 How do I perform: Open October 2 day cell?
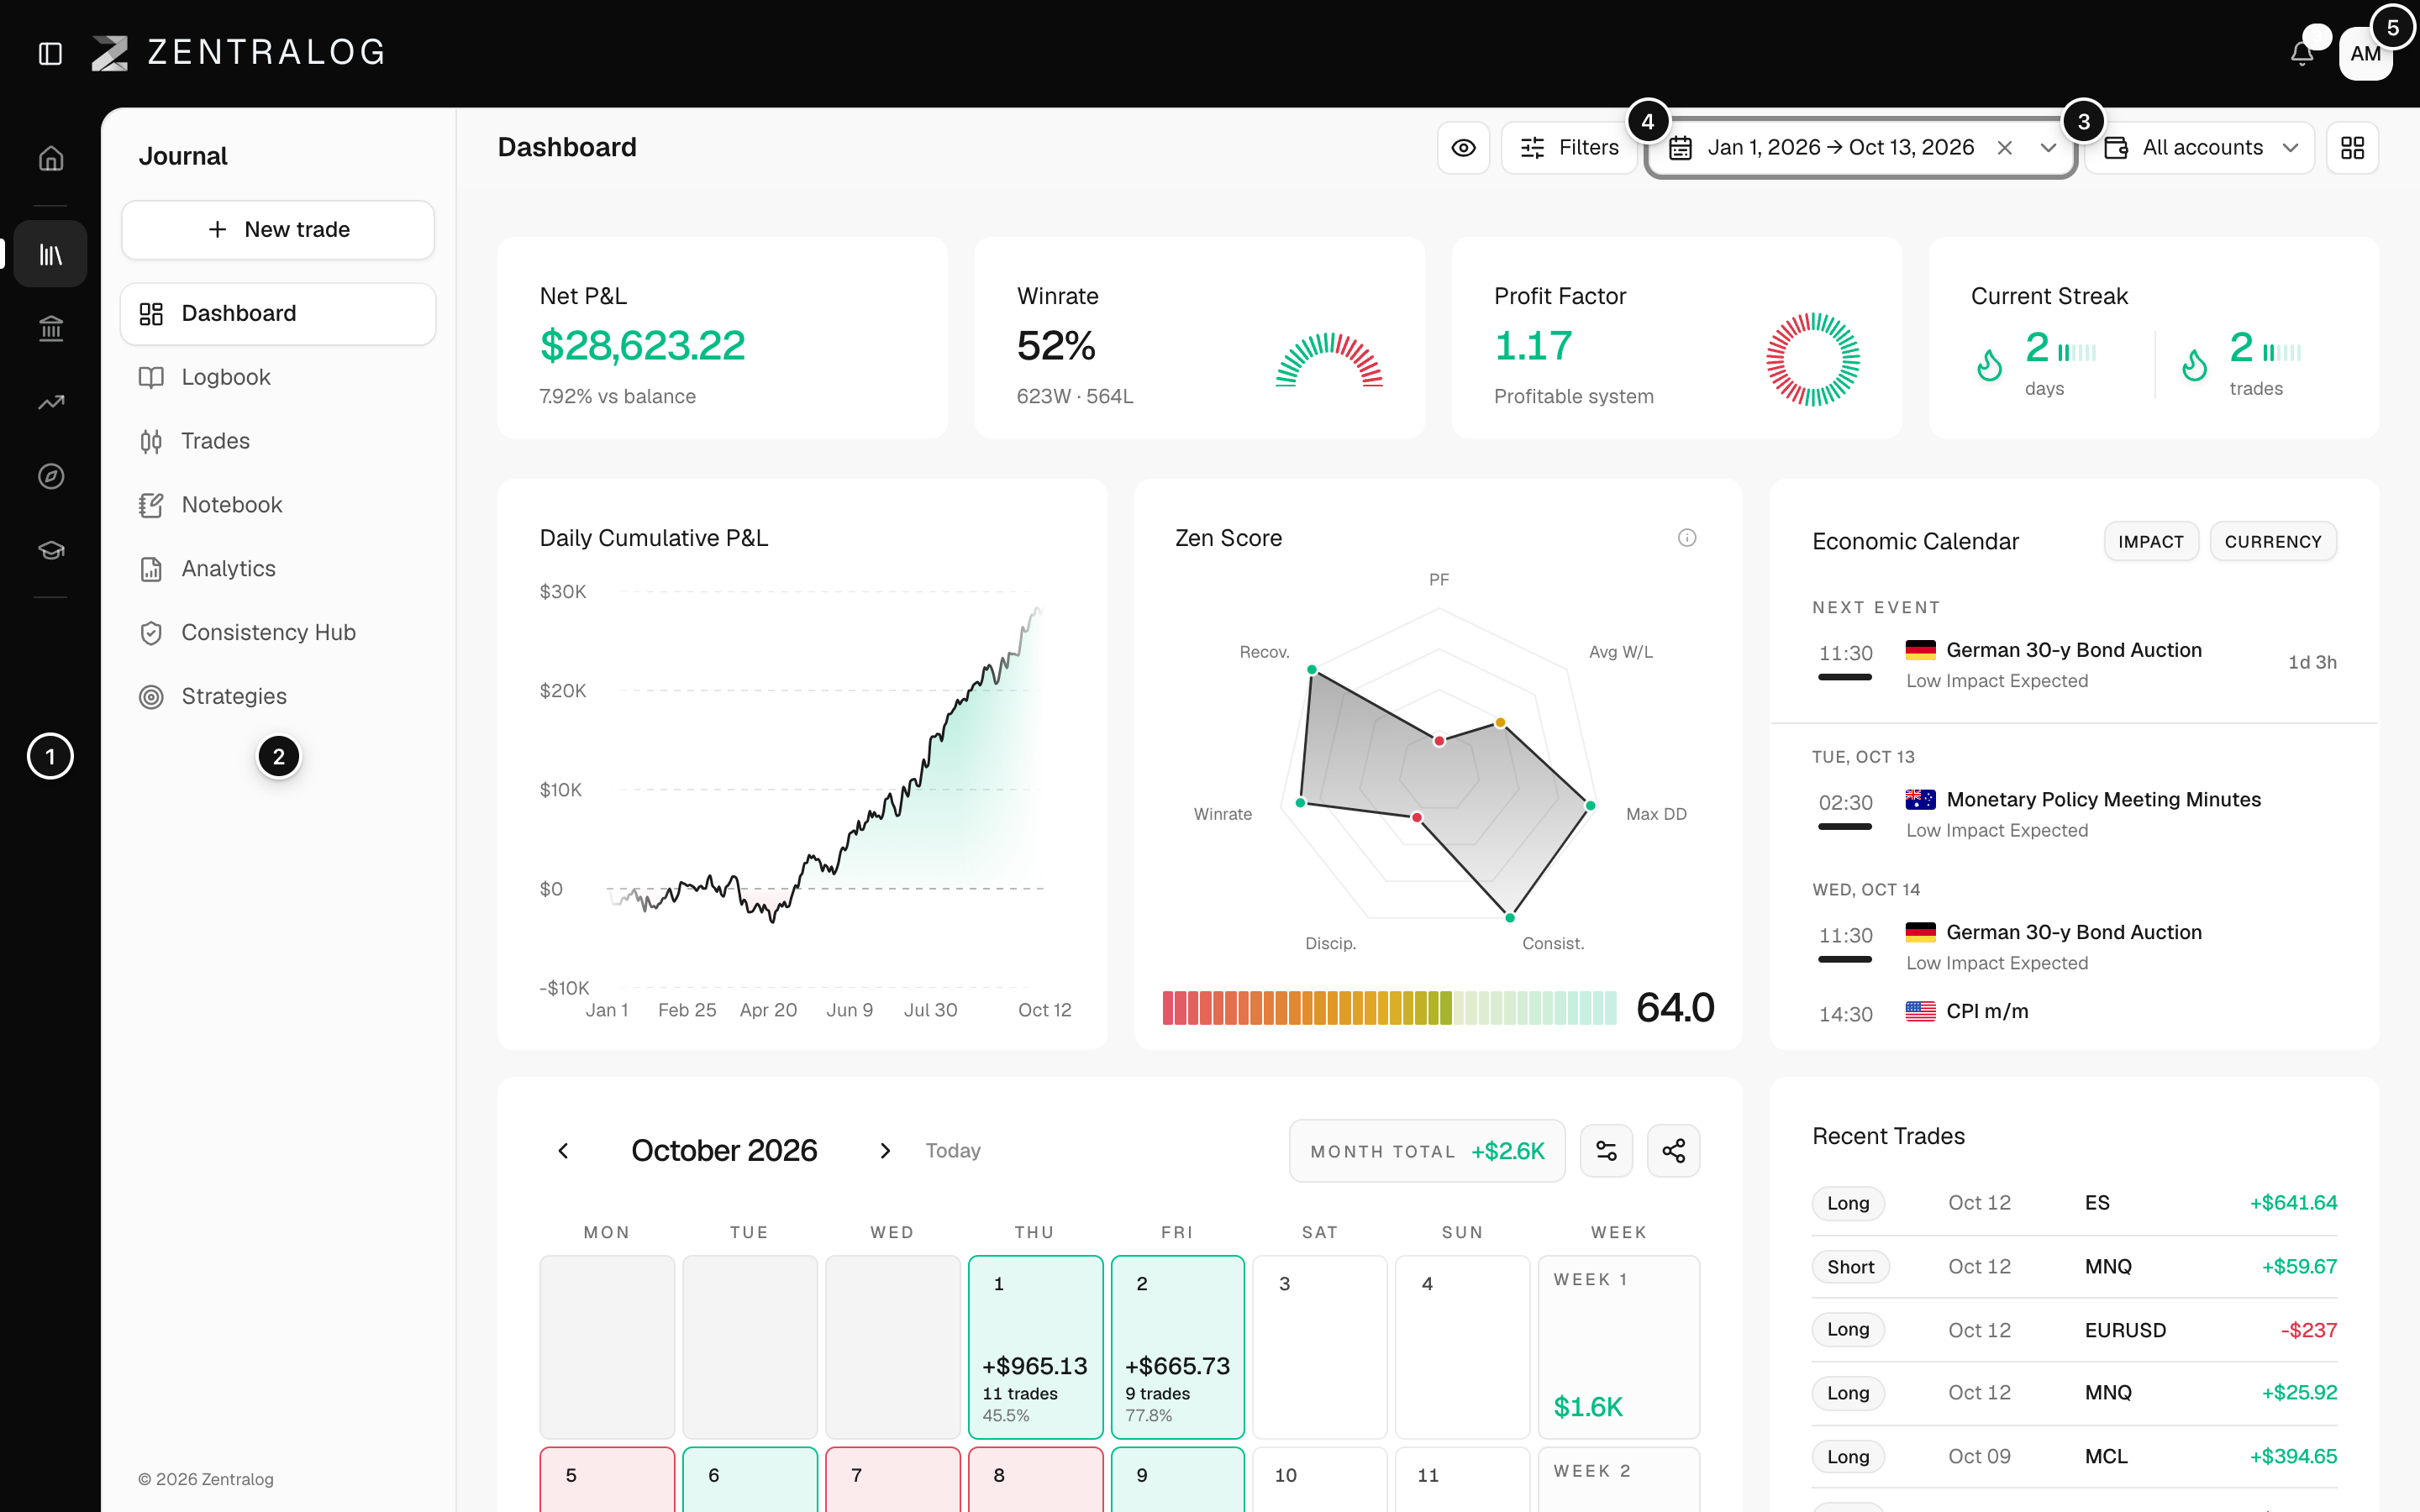click(1178, 1347)
